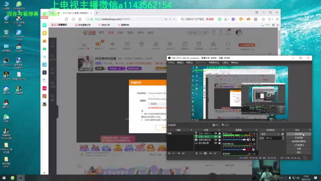This screenshot has width=321, height=181.
Task: Hide the video capture device source
Action: tap(216, 140)
